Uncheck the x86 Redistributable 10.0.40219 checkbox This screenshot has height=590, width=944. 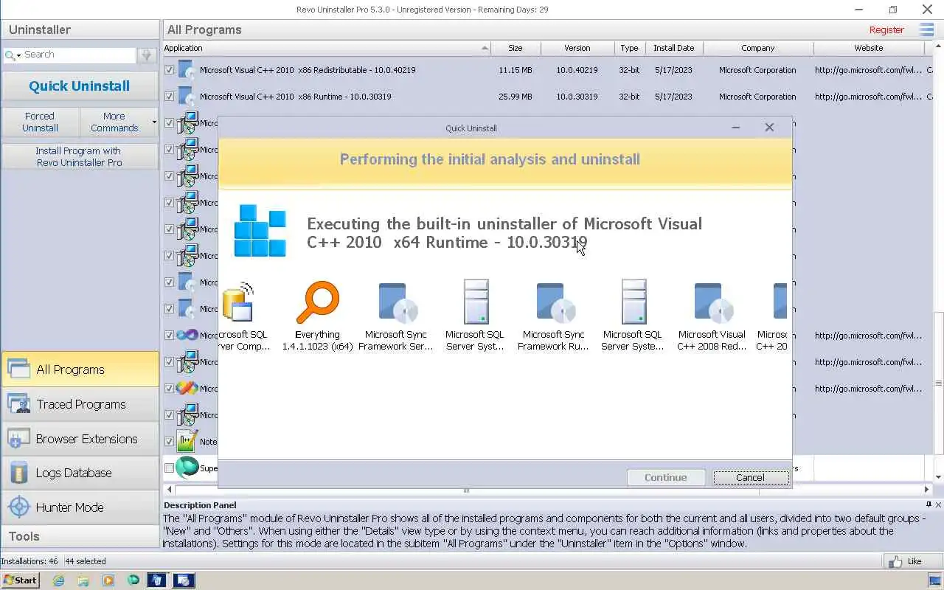click(x=170, y=70)
